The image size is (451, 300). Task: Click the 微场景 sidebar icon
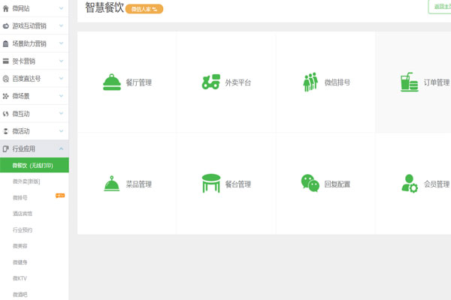[x=6, y=96]
